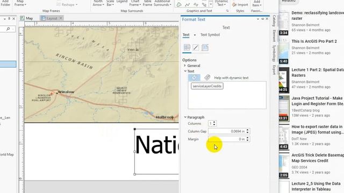This screenshot has width=344, height=193.
Task: Open Java Project Tutorial video link
Action: click(318, 101)
